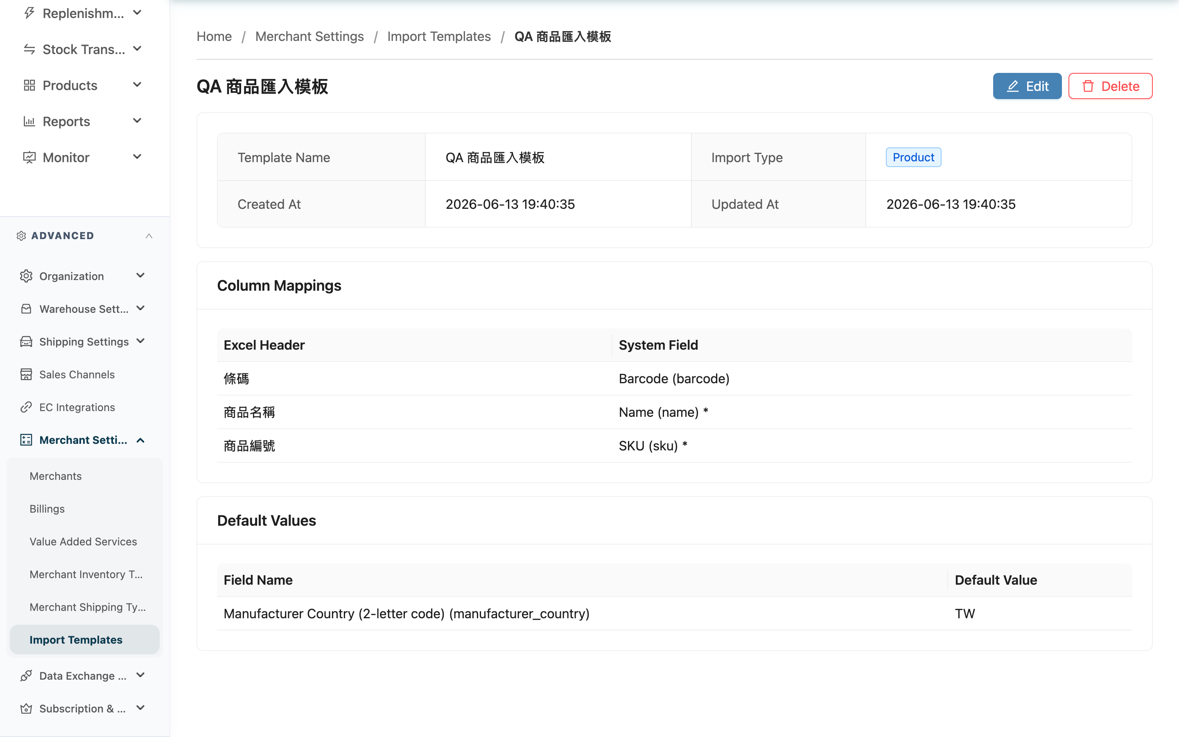Expand the Monitor menu chevron

tap(138, 156)
